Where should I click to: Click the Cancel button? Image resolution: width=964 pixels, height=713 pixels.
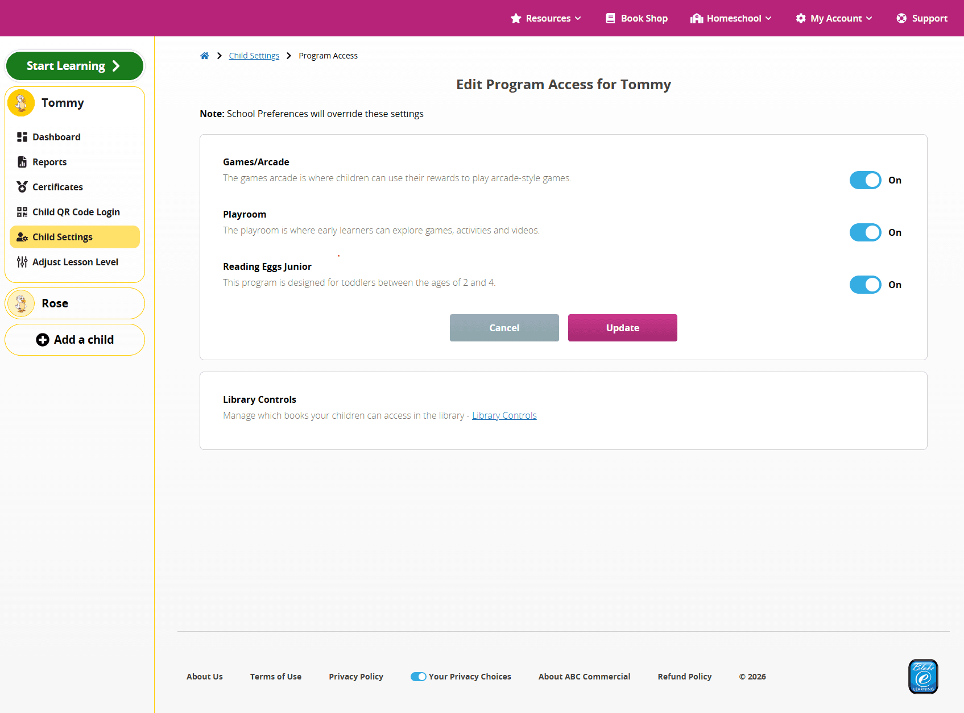point(504,328)
